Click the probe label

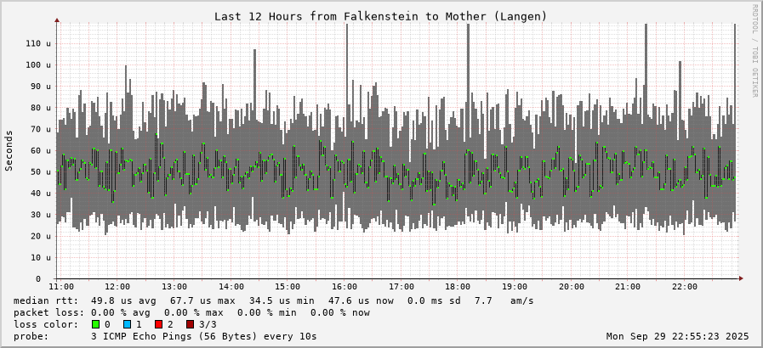click(31, 336)
